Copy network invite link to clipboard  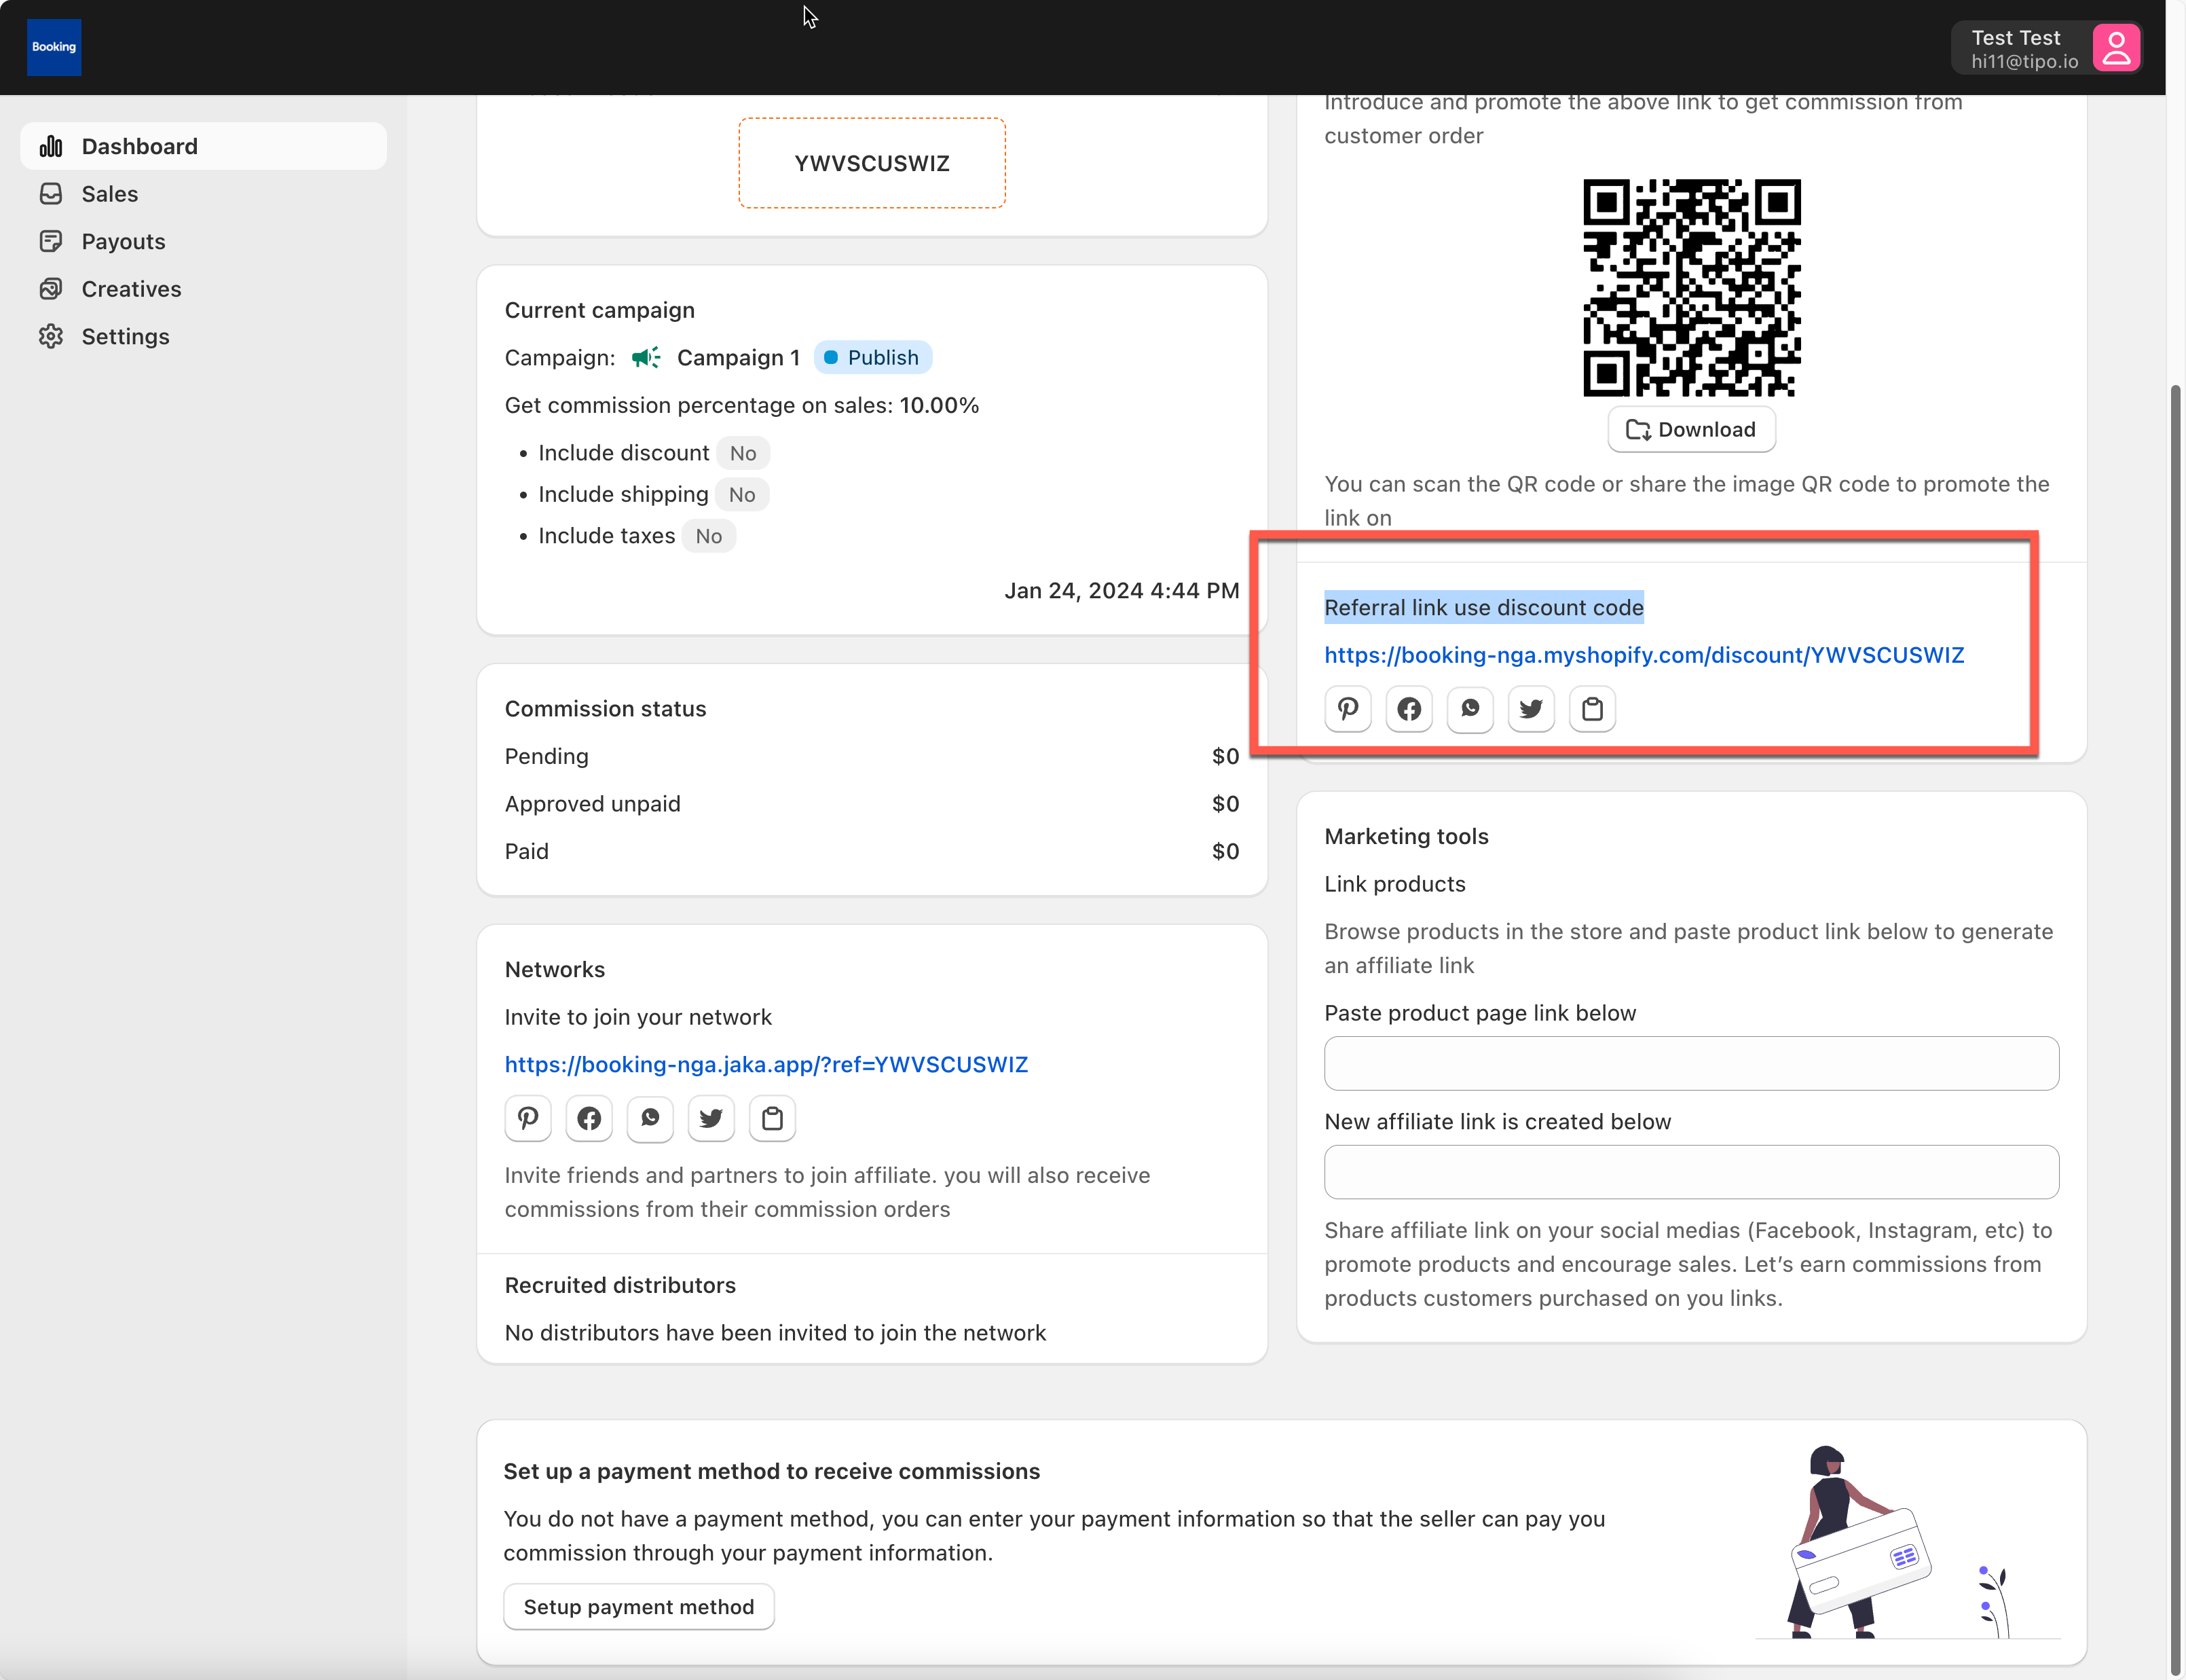772,1118
